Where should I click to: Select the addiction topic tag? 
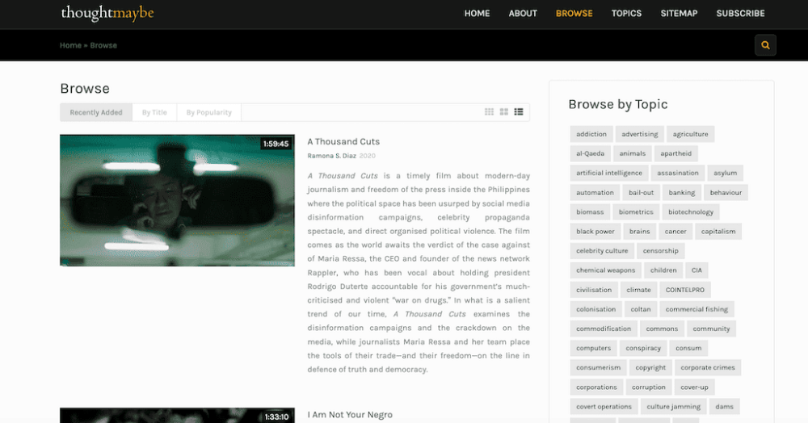pos(591,134)
